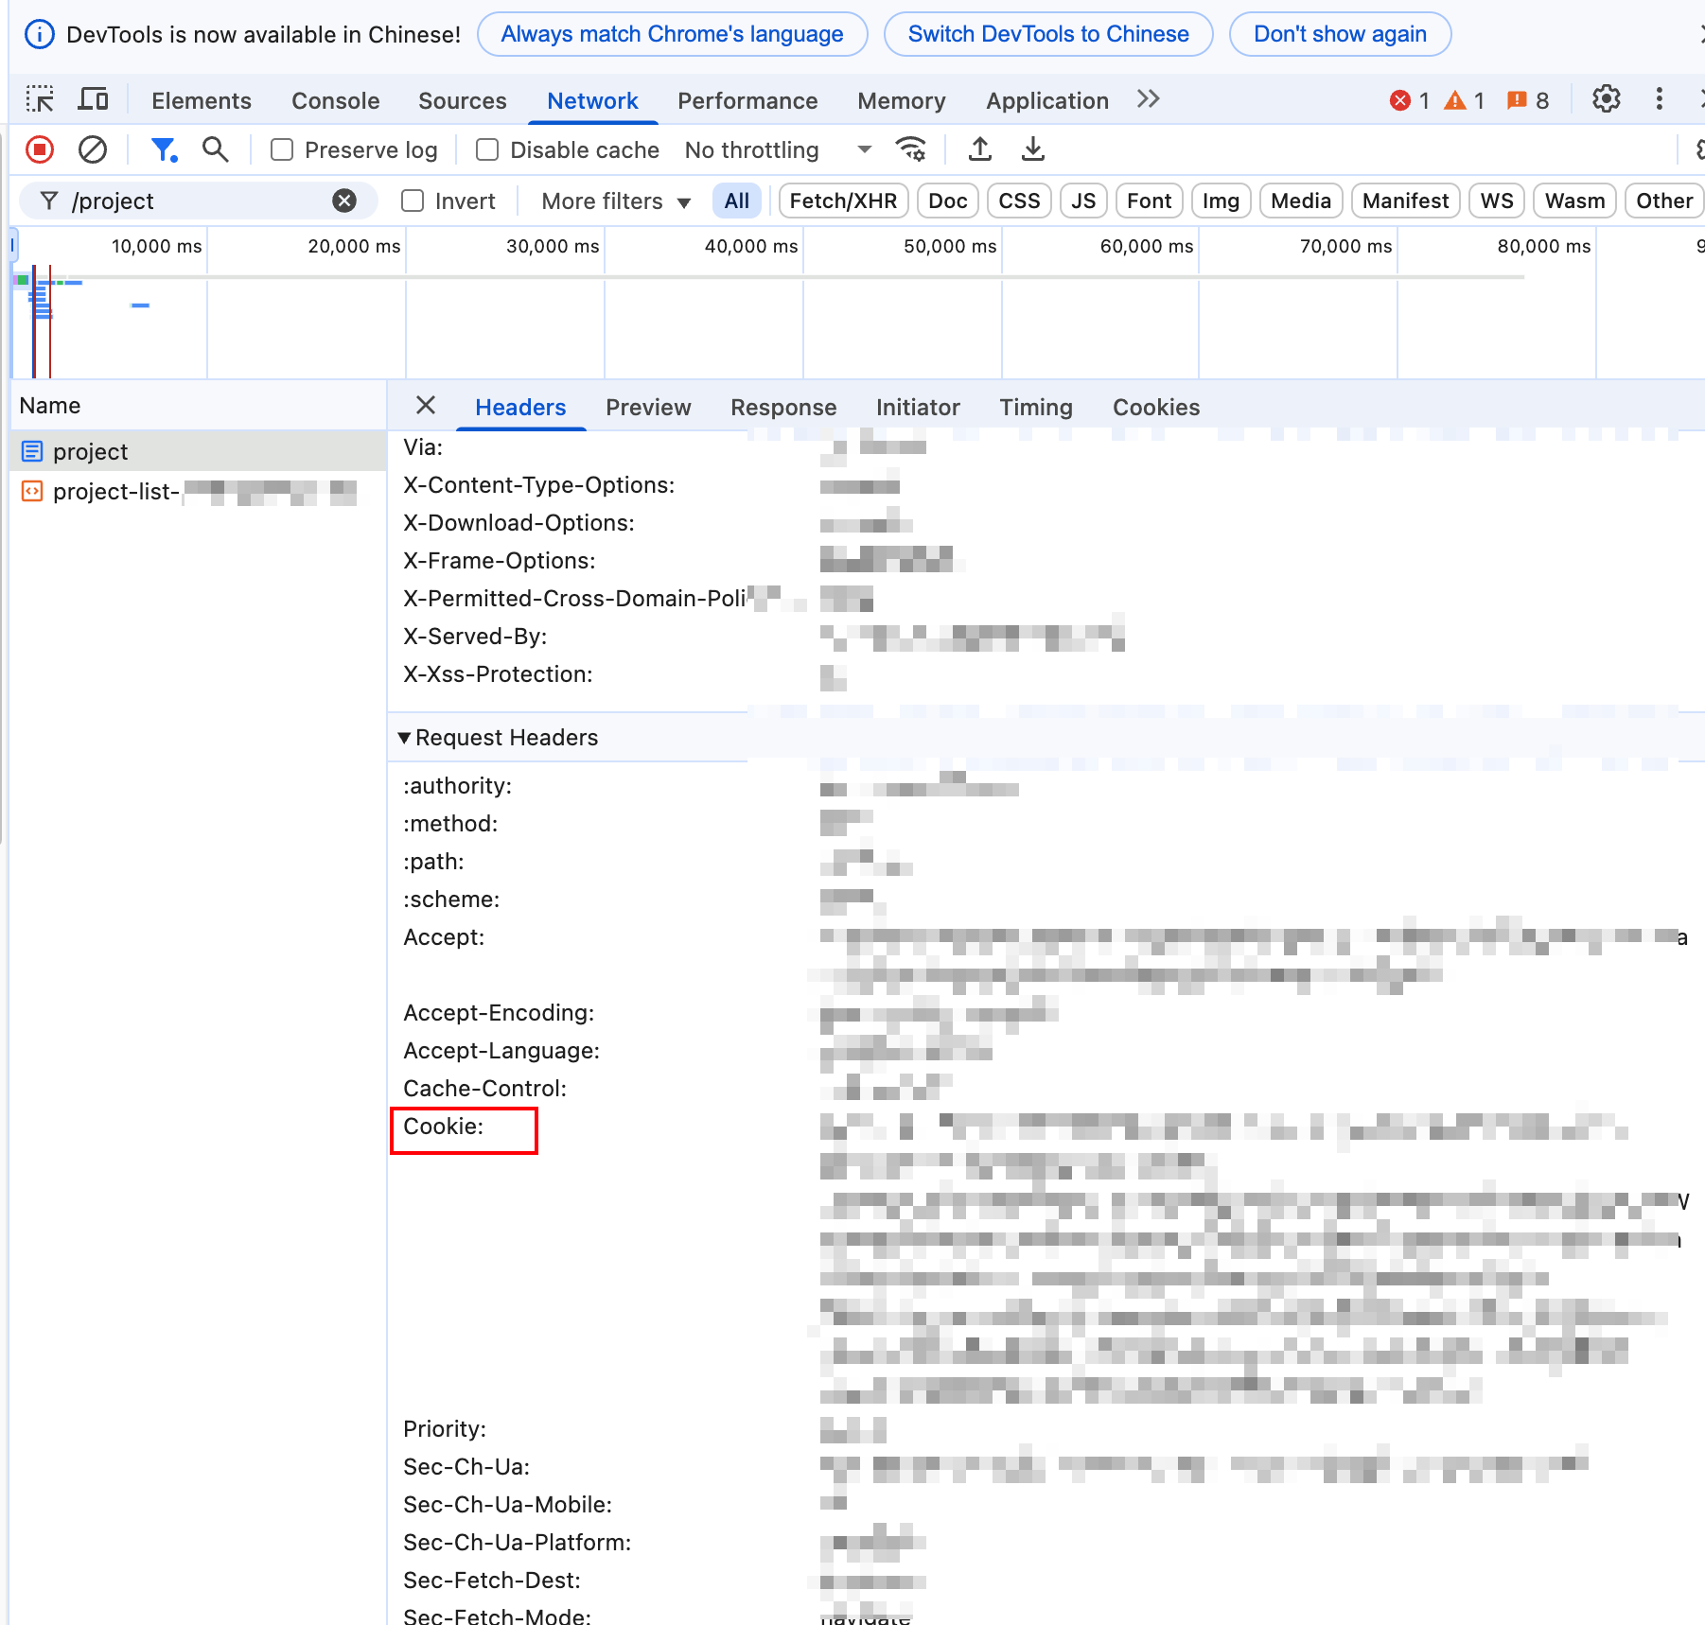
Task: Clear the network log
Action: (x=91, y=149)
